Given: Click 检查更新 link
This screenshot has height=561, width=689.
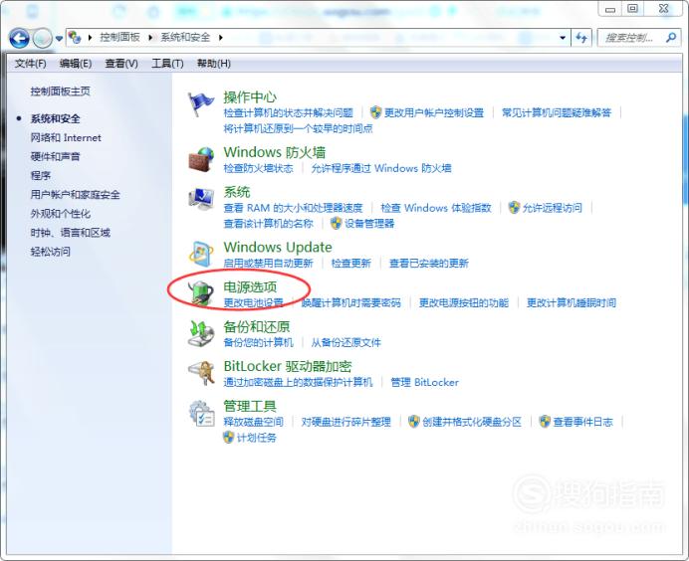Looking at the screenshot, I should click(351, 263).
